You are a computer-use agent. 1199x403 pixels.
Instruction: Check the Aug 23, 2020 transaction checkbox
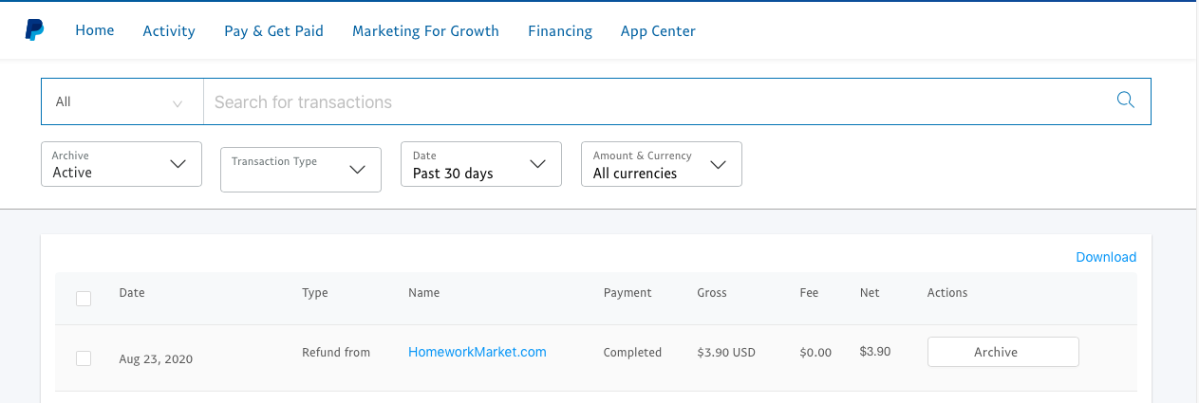coord(84,358)
